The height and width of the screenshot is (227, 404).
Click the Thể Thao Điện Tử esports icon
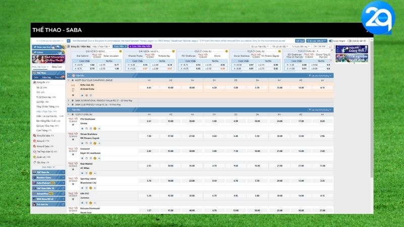pyautogui.click(x=34, y=152)
